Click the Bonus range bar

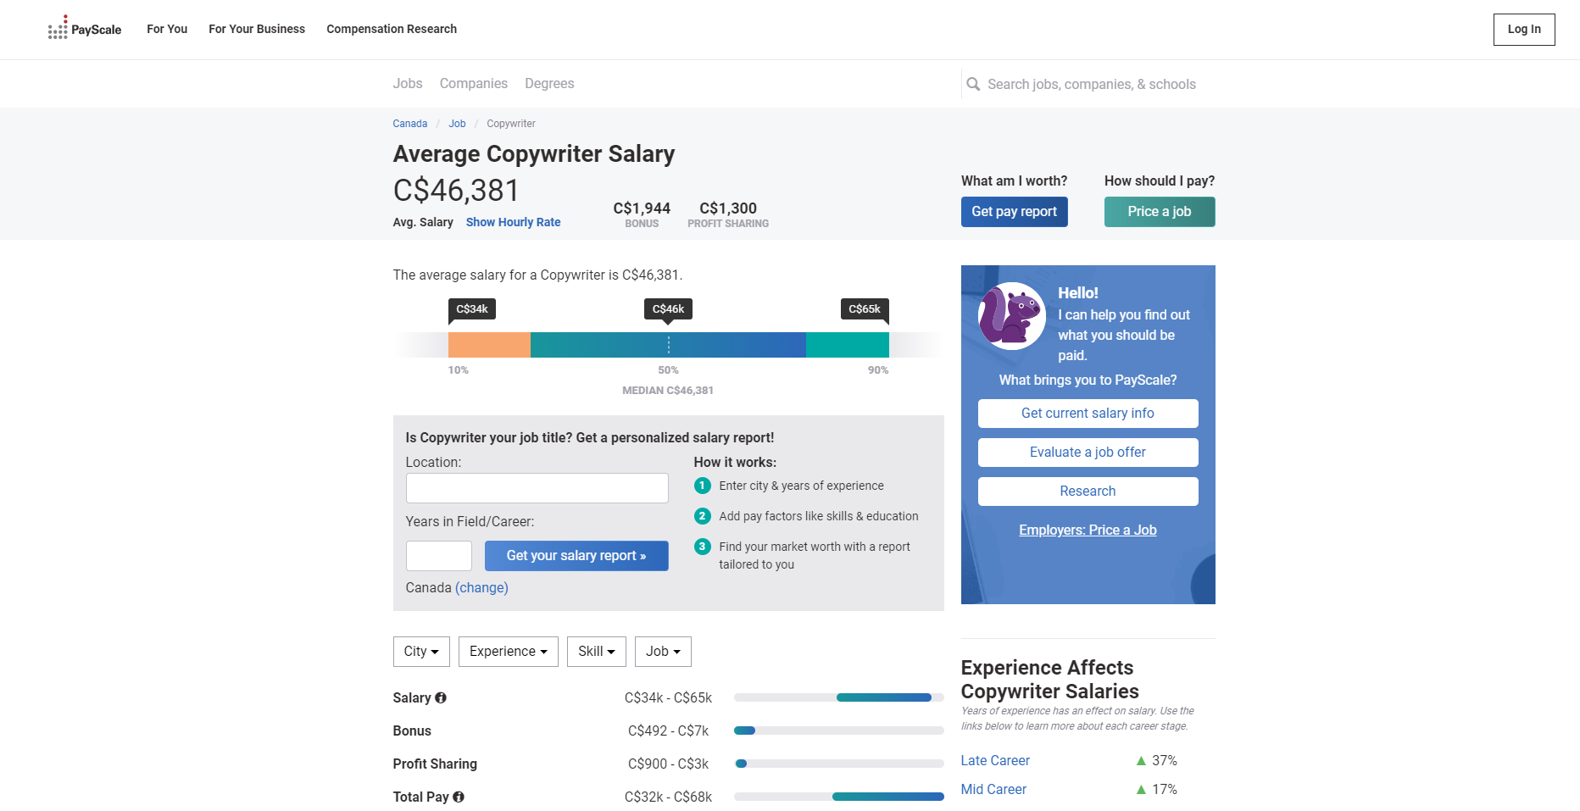coord(839,730)
